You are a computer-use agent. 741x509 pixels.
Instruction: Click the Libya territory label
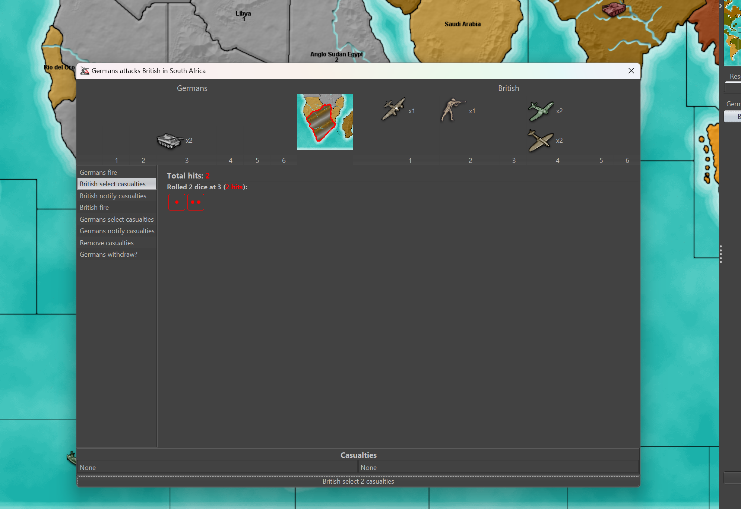(243, 13)
